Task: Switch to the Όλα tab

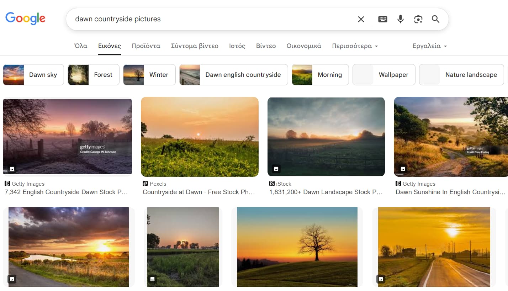Action: (81, 46)
